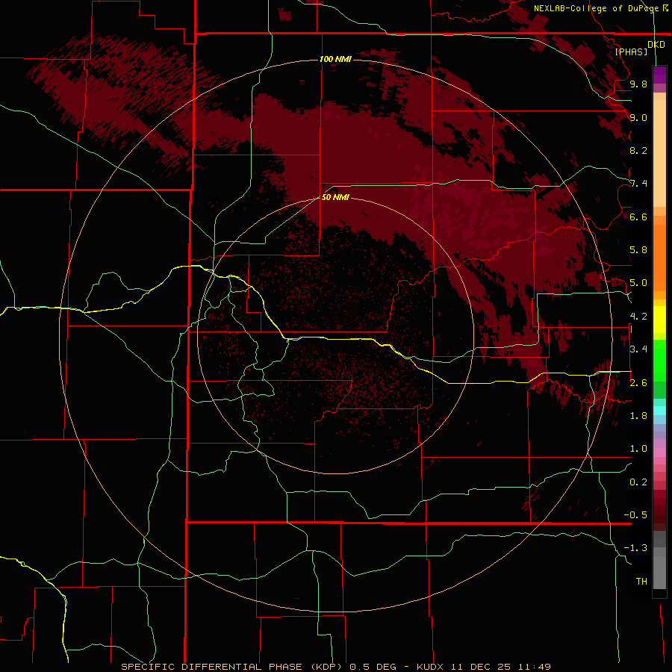Pick the purple band atop the color bar

pyautogui.click(x=659, y=75)
